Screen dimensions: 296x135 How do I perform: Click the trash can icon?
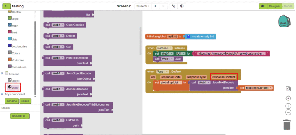pyautogui.click(x=286, y=124)
